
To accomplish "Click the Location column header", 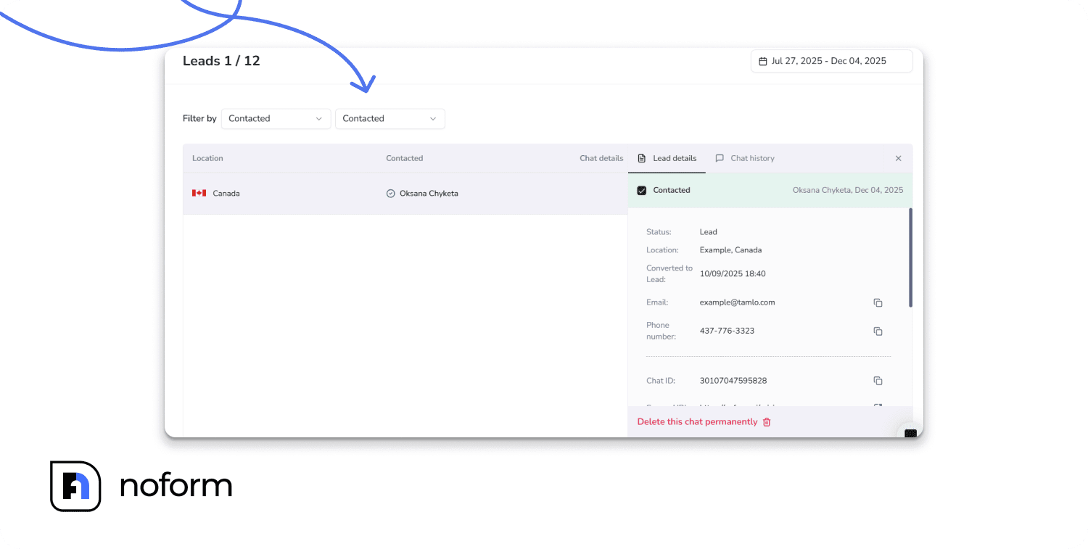I will pos(207,158).
